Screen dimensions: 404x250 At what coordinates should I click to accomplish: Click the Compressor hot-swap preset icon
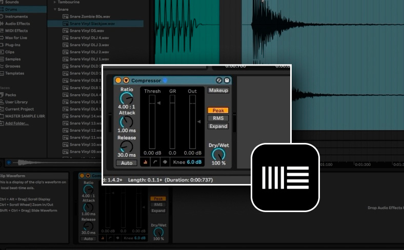pos(219,80)
